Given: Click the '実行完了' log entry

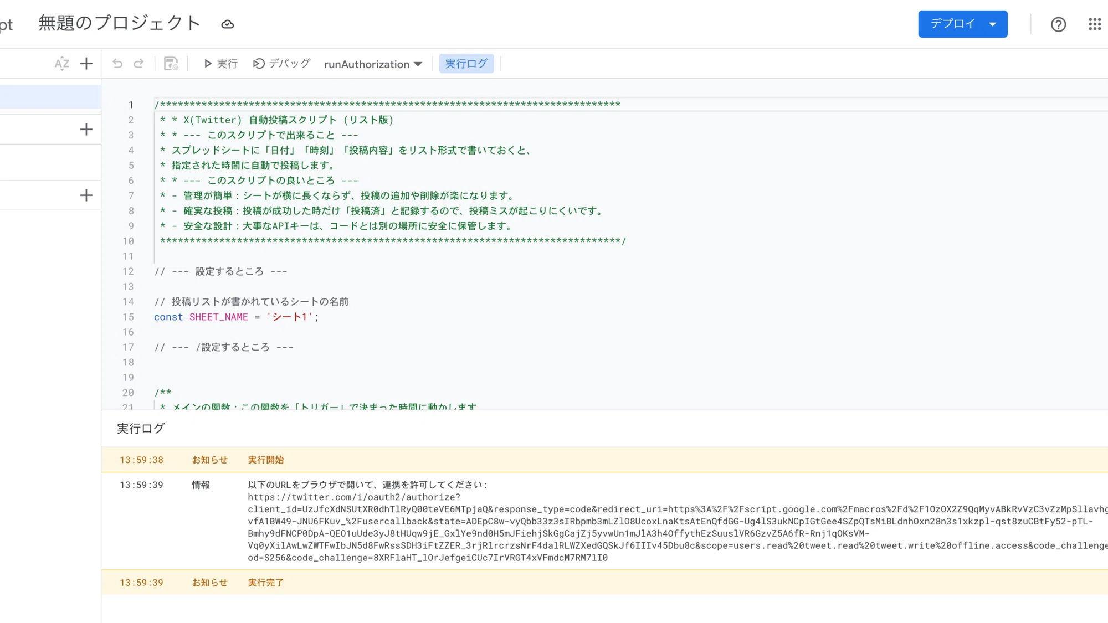Looking at the screenshot, I should (x=266, y=583).
